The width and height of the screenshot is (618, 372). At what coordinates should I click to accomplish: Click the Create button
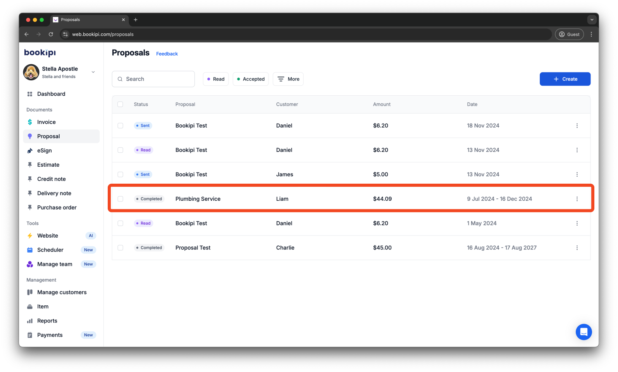565,79
